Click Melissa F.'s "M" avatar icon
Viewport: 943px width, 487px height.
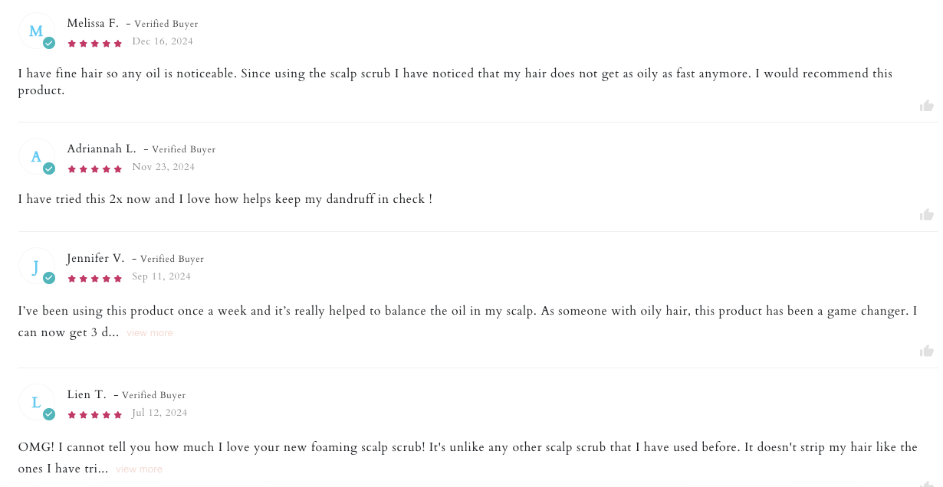36,31
